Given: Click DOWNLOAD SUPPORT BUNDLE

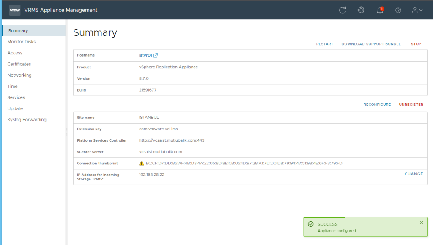Looking at the screenshot, I should tap(371, 44).
